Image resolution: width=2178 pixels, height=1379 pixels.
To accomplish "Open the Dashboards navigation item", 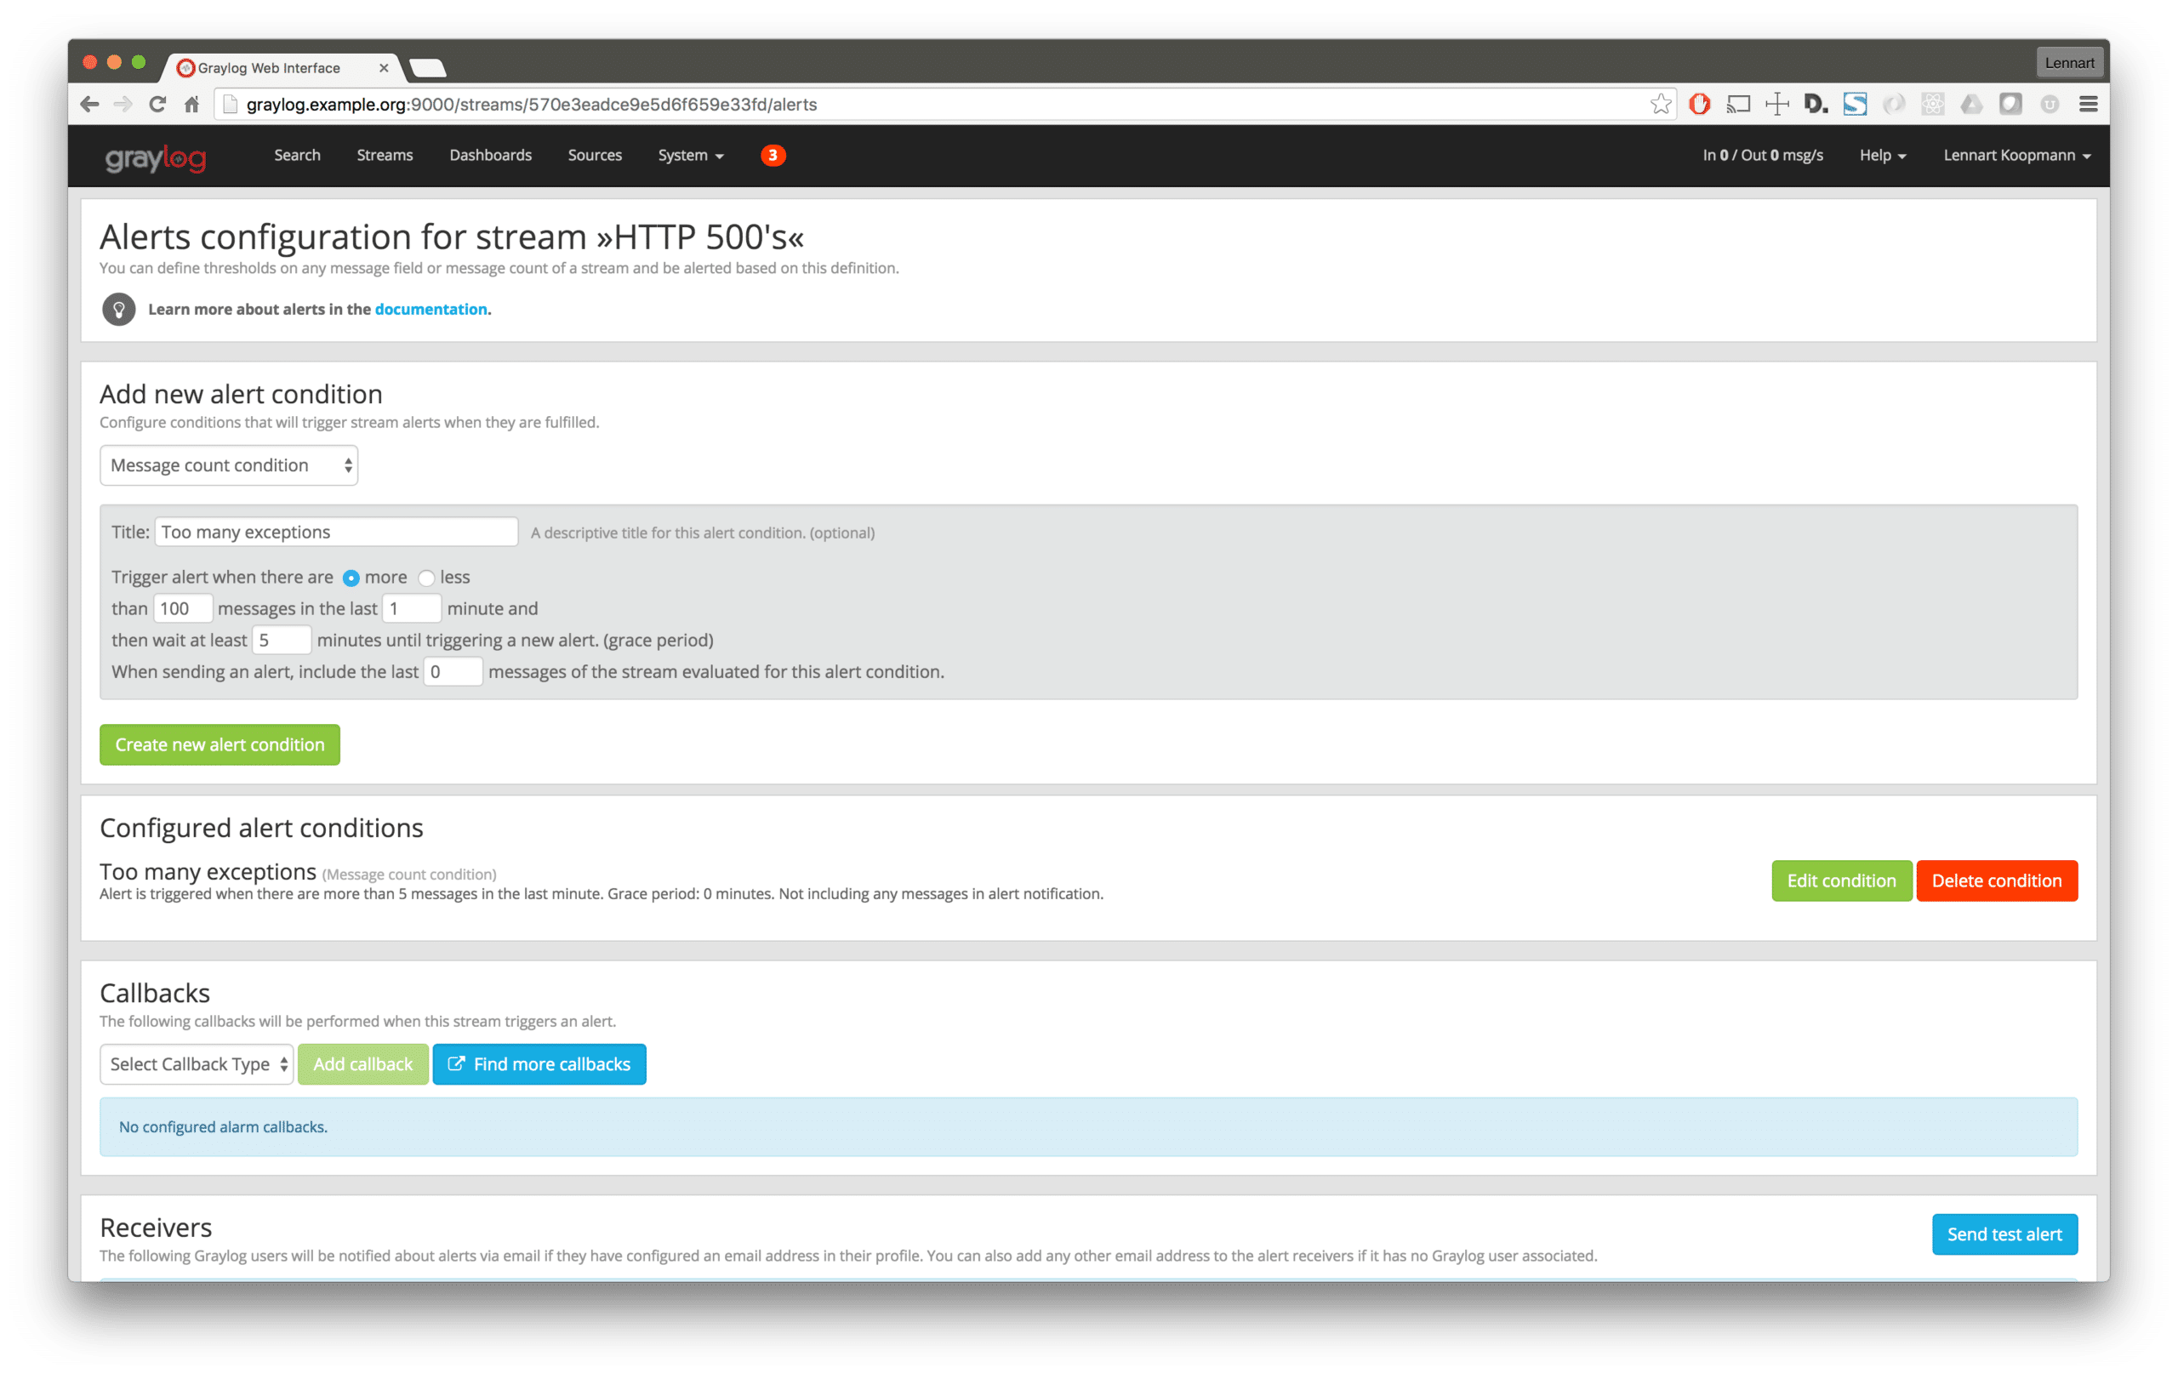I will 490,156.
